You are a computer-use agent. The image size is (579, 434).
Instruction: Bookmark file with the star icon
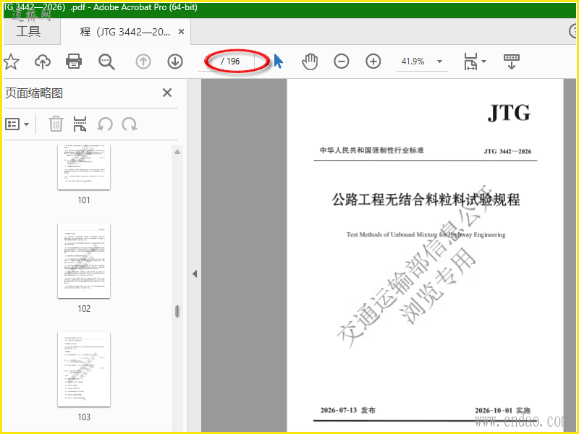11,61
